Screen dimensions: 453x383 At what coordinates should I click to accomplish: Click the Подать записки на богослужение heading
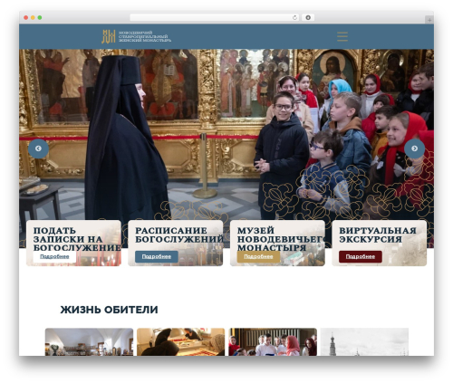click(77, 239)
